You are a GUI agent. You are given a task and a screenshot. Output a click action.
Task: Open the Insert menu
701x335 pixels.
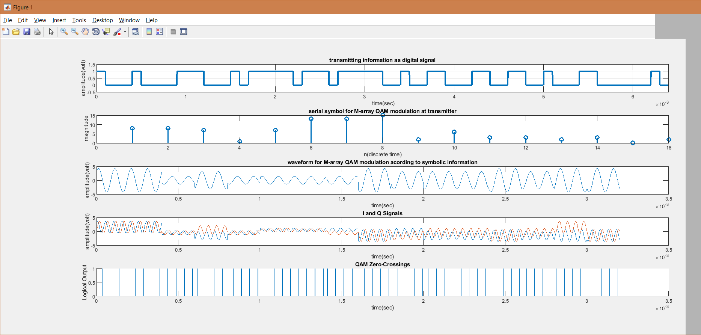pyautogui.click(x=59, y=20)
